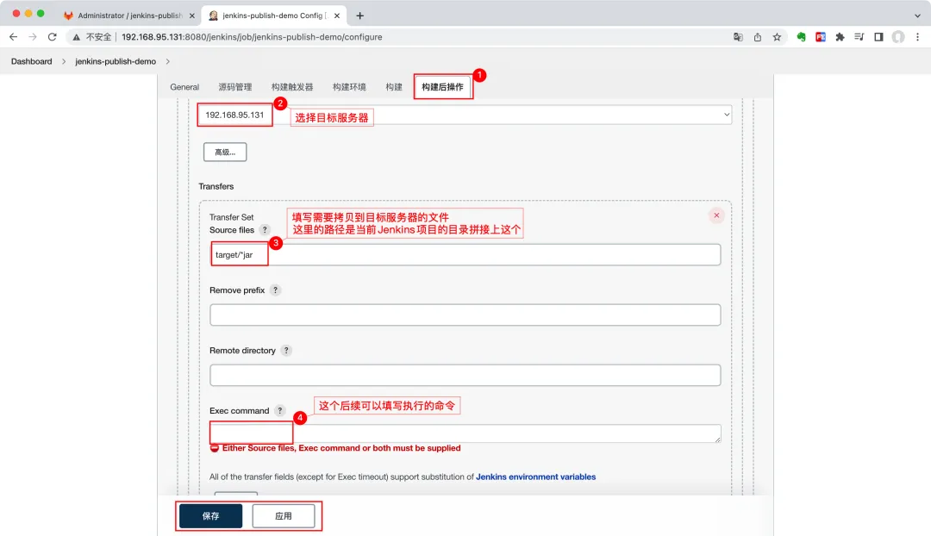The width and height of the screenshot is (931, 536).
Task: Click the Transfers section label
Action: click(216, 186)
